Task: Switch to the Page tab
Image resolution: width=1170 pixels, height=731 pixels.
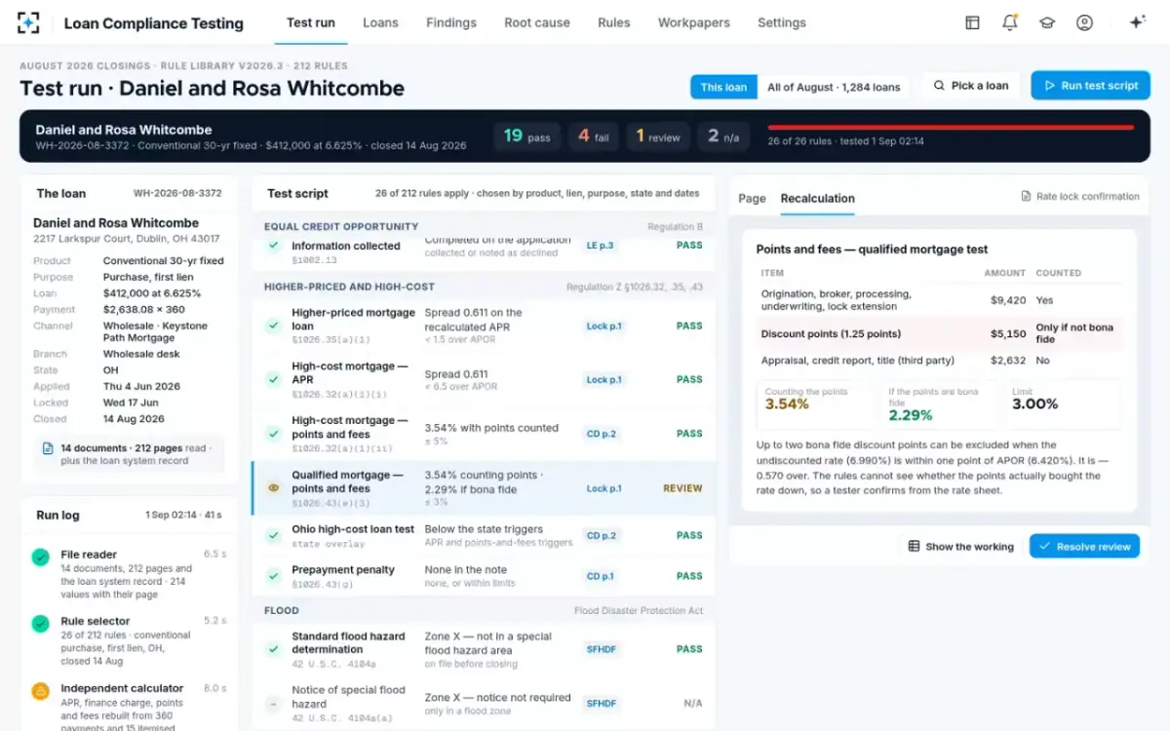Action: click(752, 198)
